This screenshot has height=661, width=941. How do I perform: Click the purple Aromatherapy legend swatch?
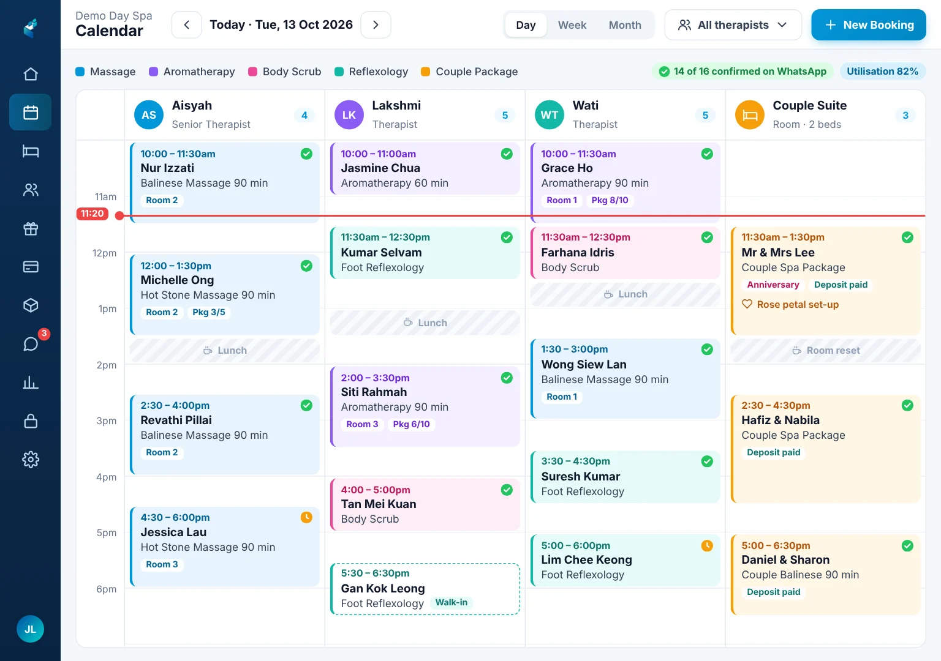(153, 72)
